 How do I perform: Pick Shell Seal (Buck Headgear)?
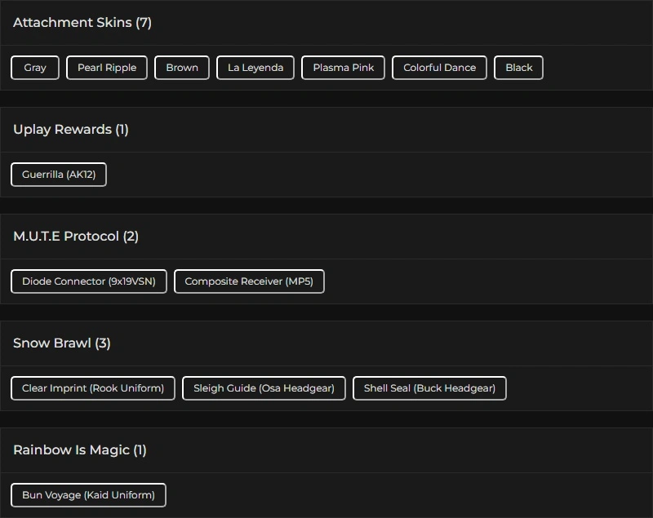pos(429,388)
